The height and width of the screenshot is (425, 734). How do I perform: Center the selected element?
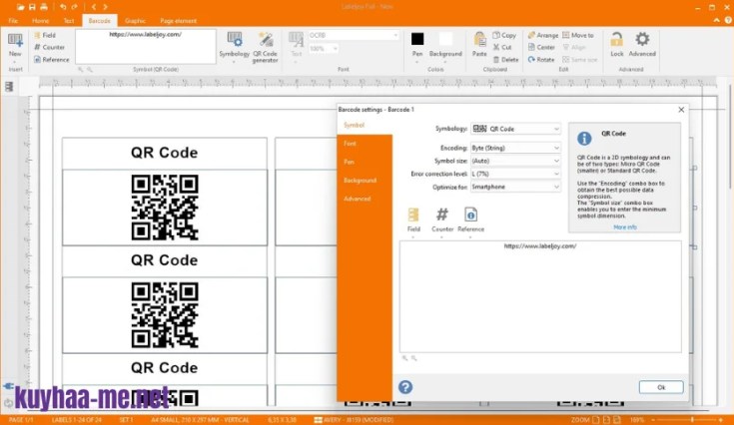(541, 47)
